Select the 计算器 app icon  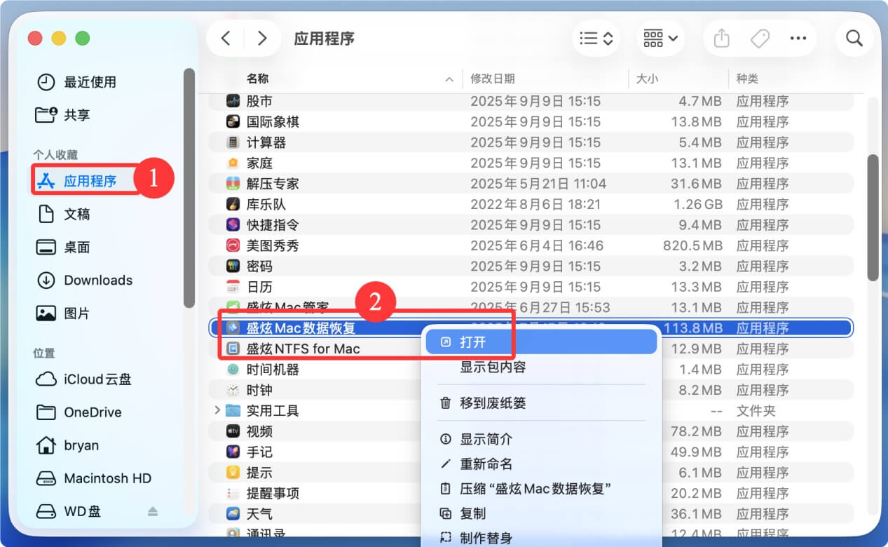232,142
